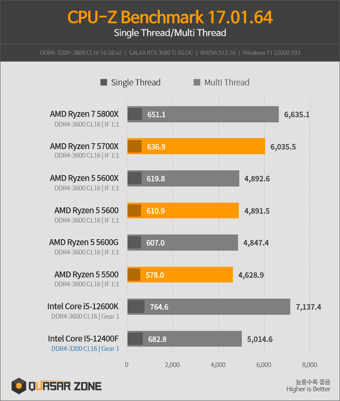
Task: Click the 764.6 single thread value
Action: (x=159, y=307)
